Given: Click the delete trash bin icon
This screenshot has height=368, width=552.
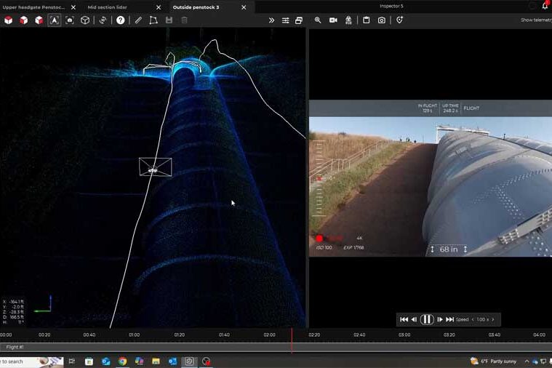Looking at the screenshot, I should point(184,20).
